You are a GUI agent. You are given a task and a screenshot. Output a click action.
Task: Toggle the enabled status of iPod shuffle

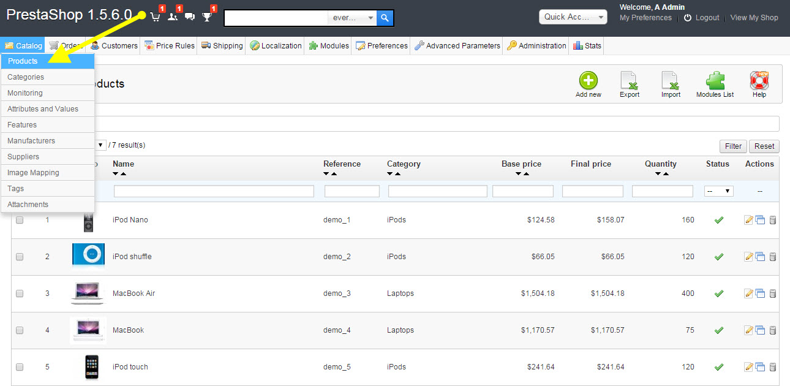[x=719, y=257]
